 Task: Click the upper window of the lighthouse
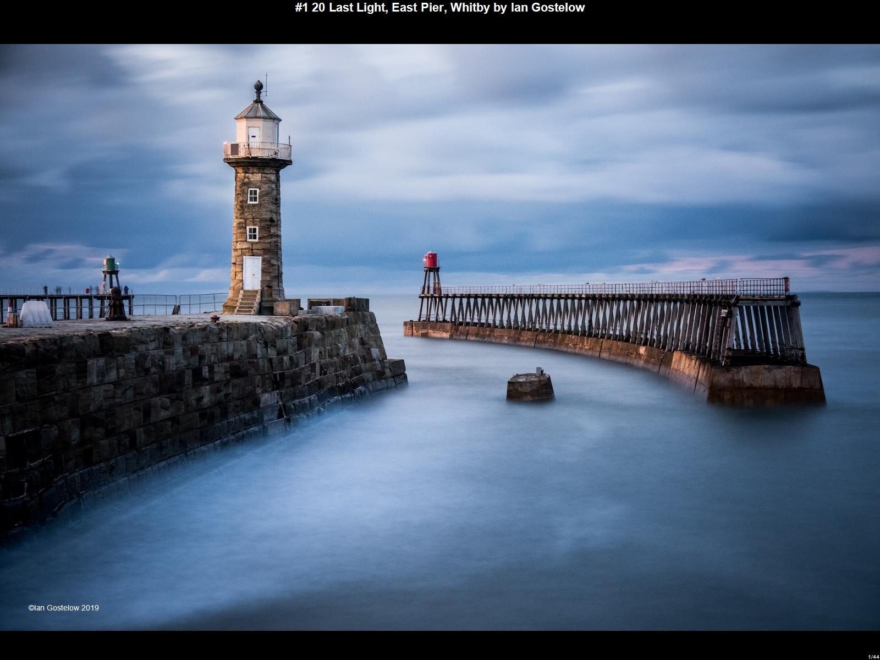(252, 195)
